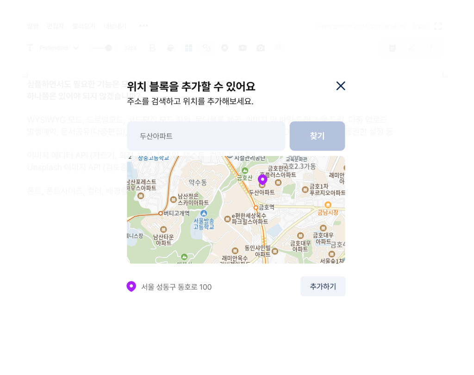Click the purple pin icon beside 서울 성동구 address
Image resolution: width=474 pixels, height=375 pixels.
[x=131, y=287]
